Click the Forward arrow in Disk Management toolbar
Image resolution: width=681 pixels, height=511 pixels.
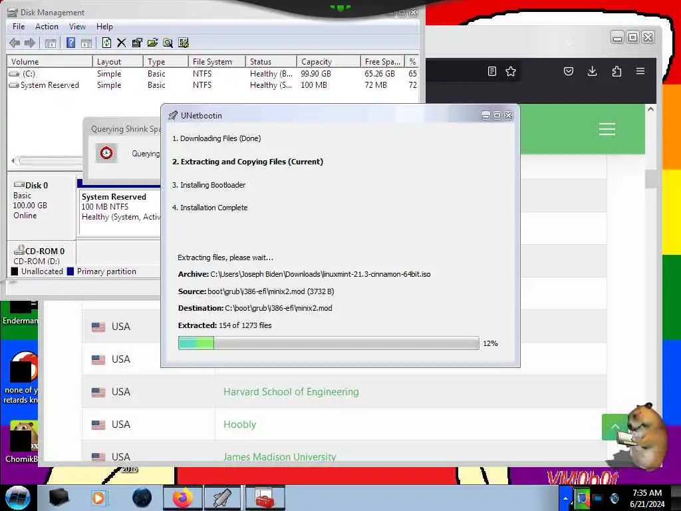(30, 43)
